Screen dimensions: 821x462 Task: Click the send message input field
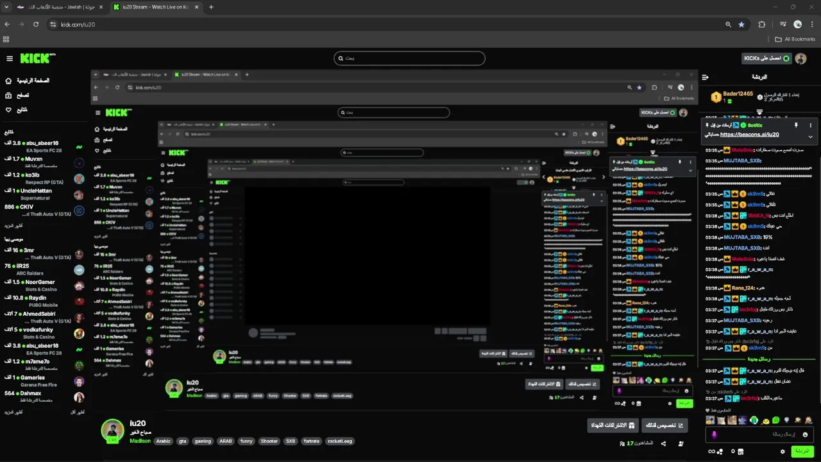[x=760, y=434]
